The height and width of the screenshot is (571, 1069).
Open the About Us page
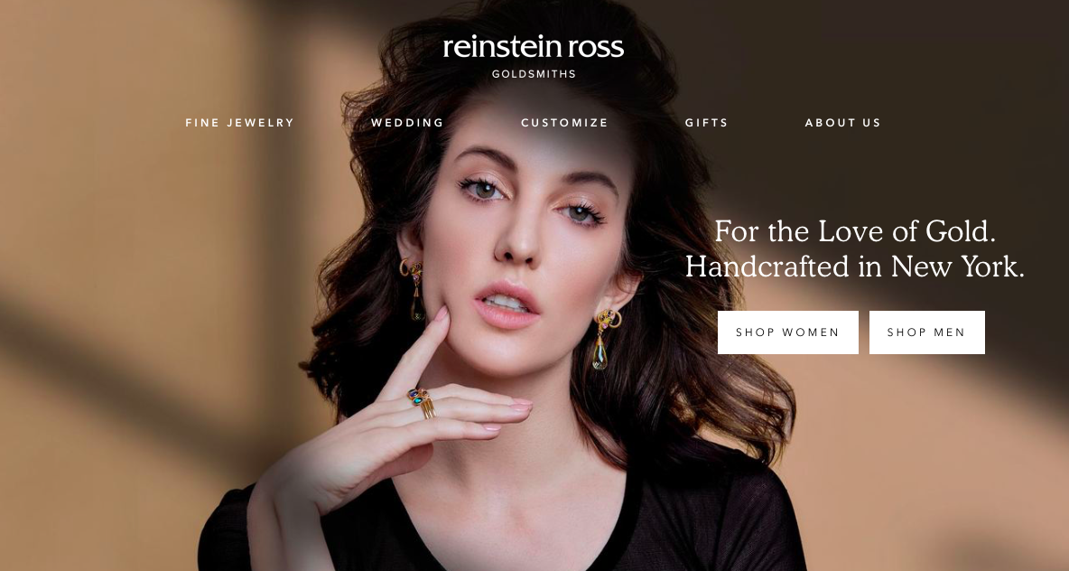pyautogui.click(x=842, y=123)
